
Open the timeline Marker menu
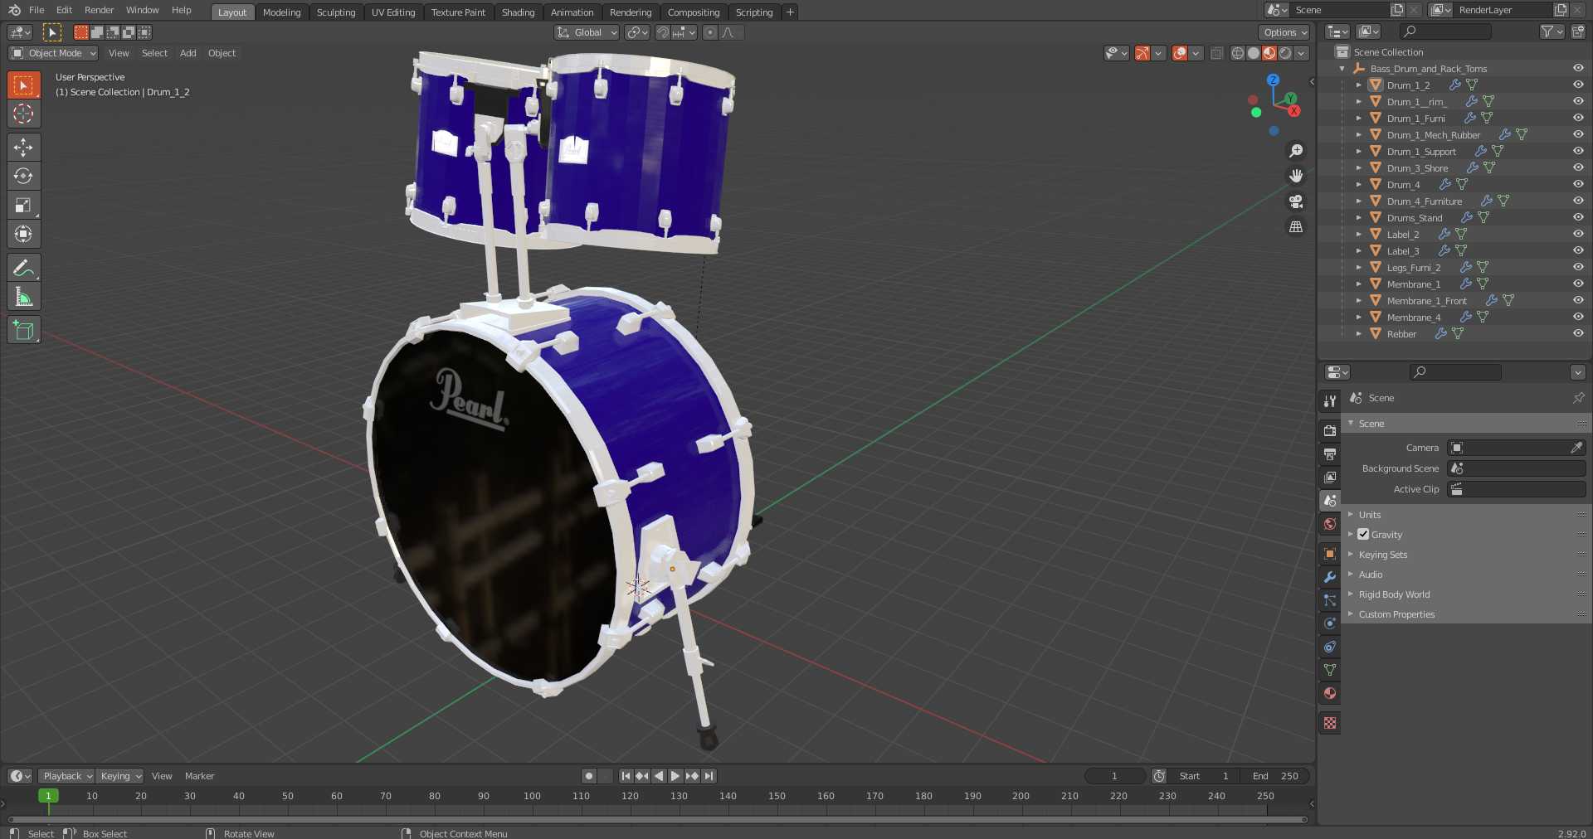pos(199,776)
